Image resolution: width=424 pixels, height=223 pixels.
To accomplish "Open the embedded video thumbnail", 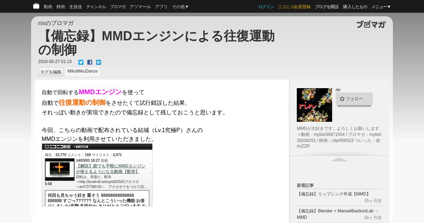I will 60,169.
